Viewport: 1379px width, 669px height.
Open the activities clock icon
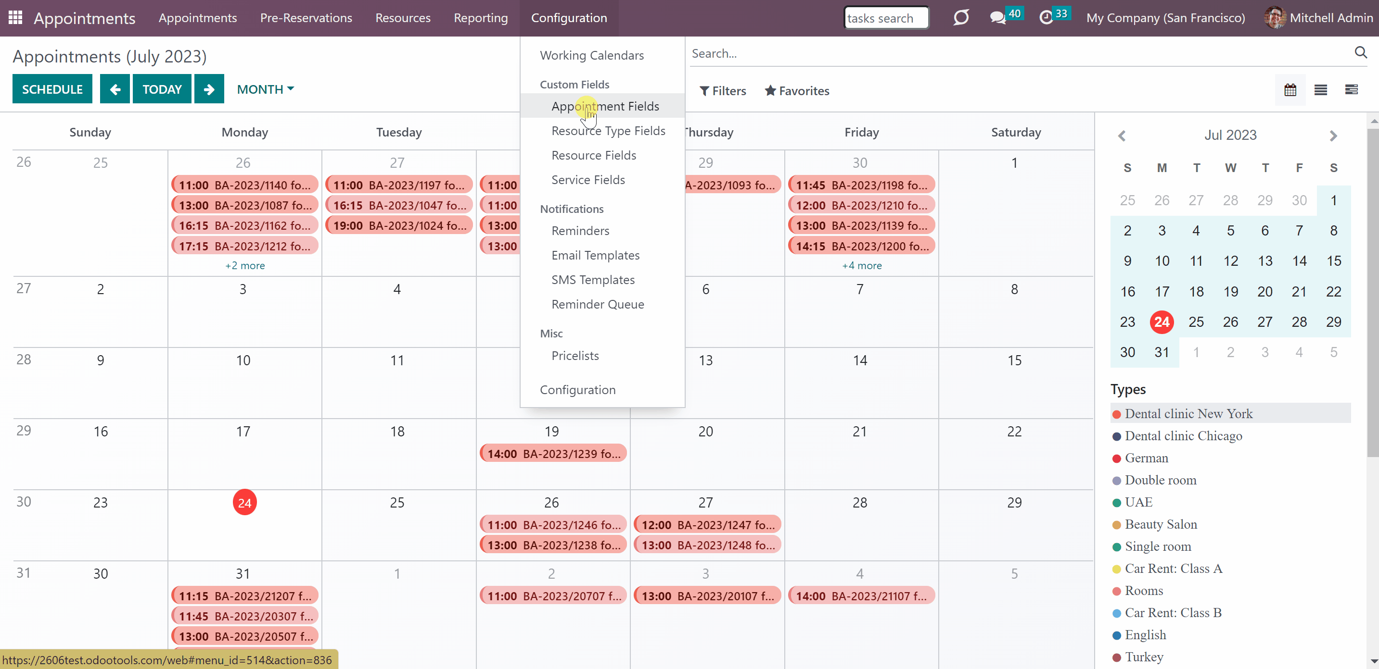(x=1046, y=18)
